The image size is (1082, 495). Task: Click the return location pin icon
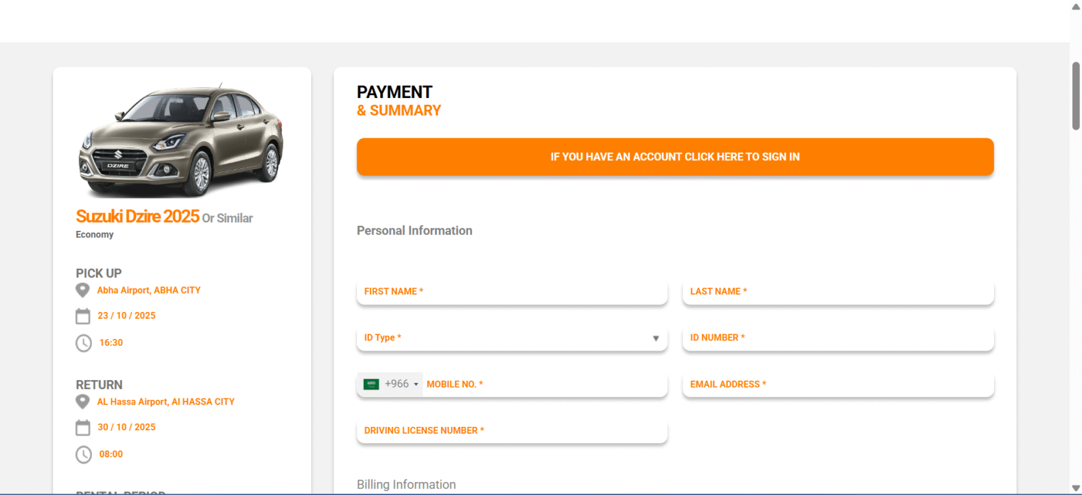(83, 402)
